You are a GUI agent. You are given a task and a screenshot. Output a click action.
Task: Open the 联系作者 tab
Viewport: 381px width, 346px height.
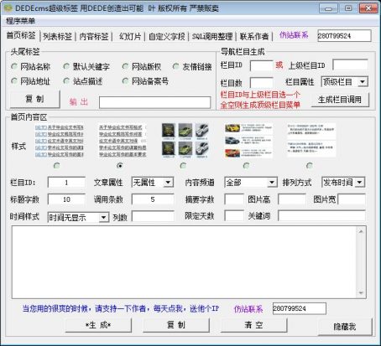tap(254, 36)
